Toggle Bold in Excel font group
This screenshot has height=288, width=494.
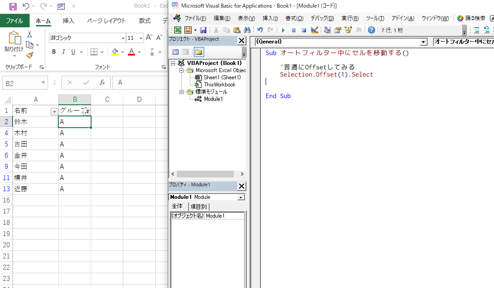pos(54,52)
